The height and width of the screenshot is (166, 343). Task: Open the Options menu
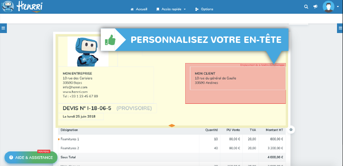(x=204, y=9)
